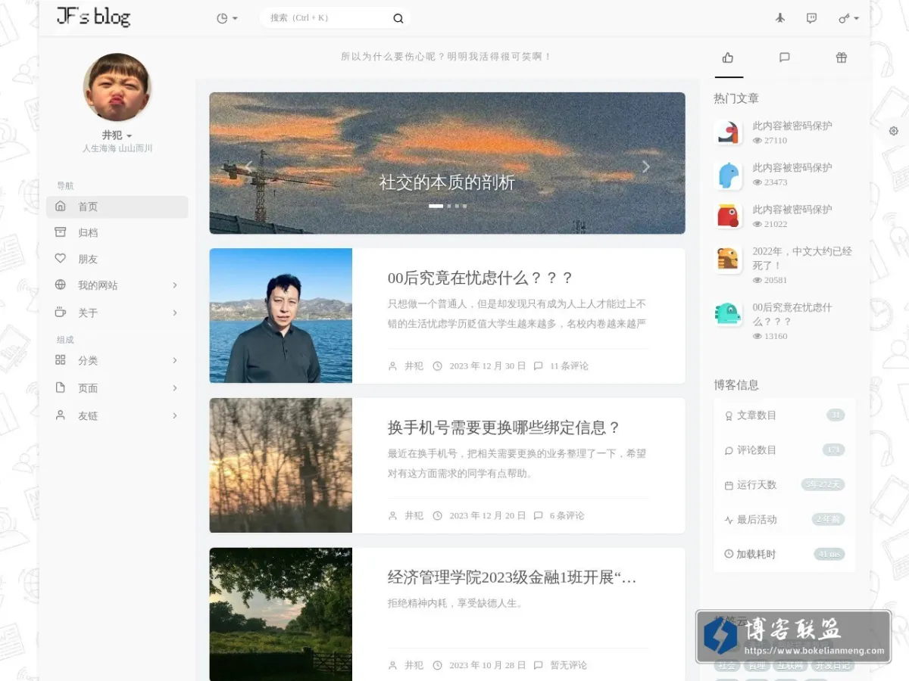Open thumbnail of man by the lake
The width and height of the screenshot is (909, 681).
click(x=281, y=316)
